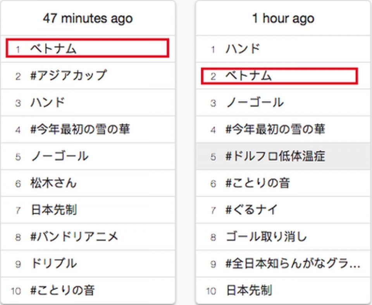
Task: Click 日本先制 in the 1 hour ago list
Action: (249, 290)
